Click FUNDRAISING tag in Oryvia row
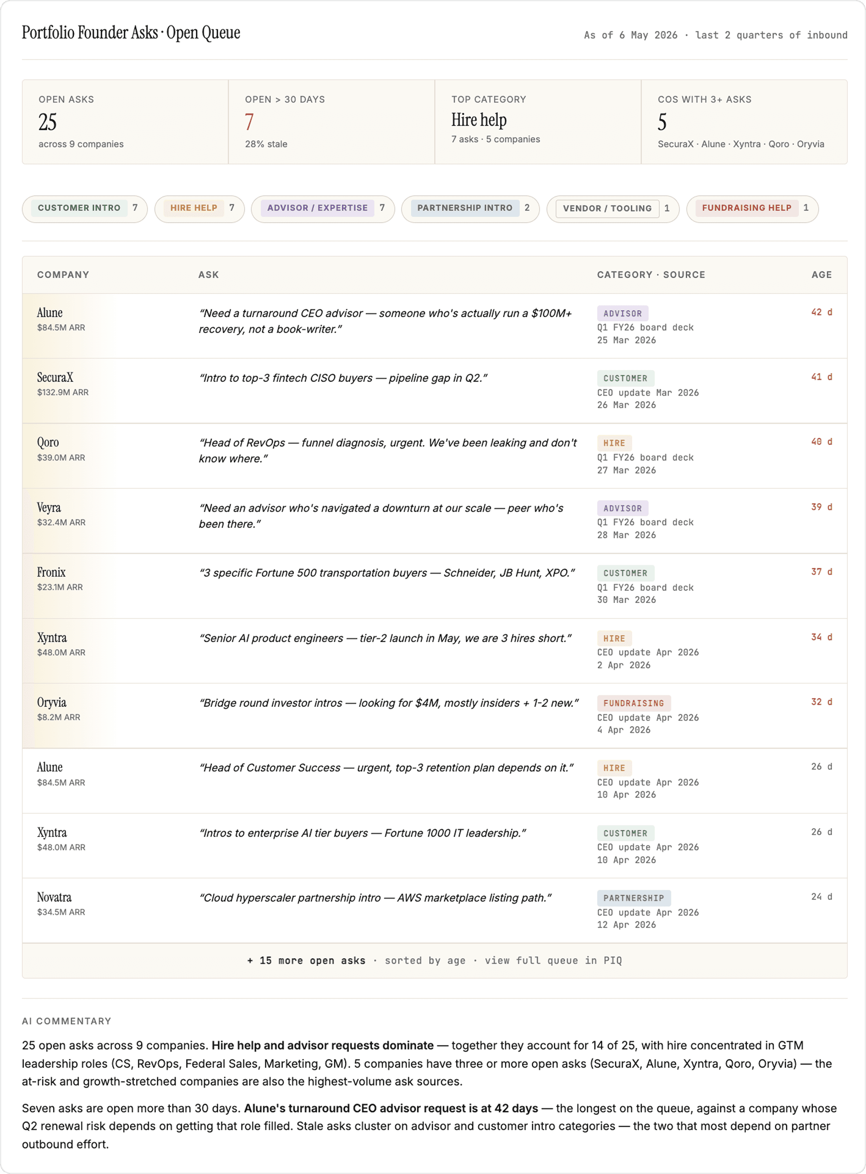866x1174 pixels. coord(634,703)
